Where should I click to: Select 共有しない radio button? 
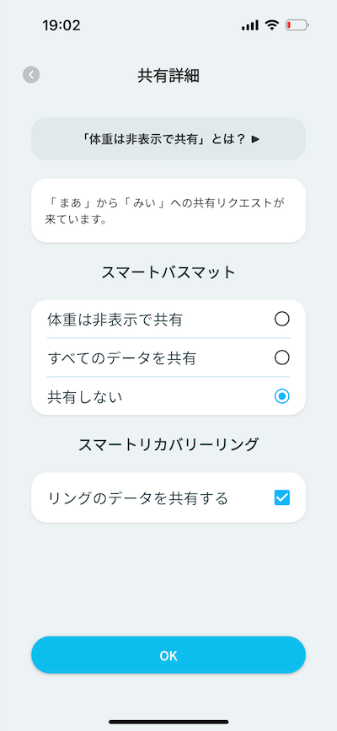282,396
